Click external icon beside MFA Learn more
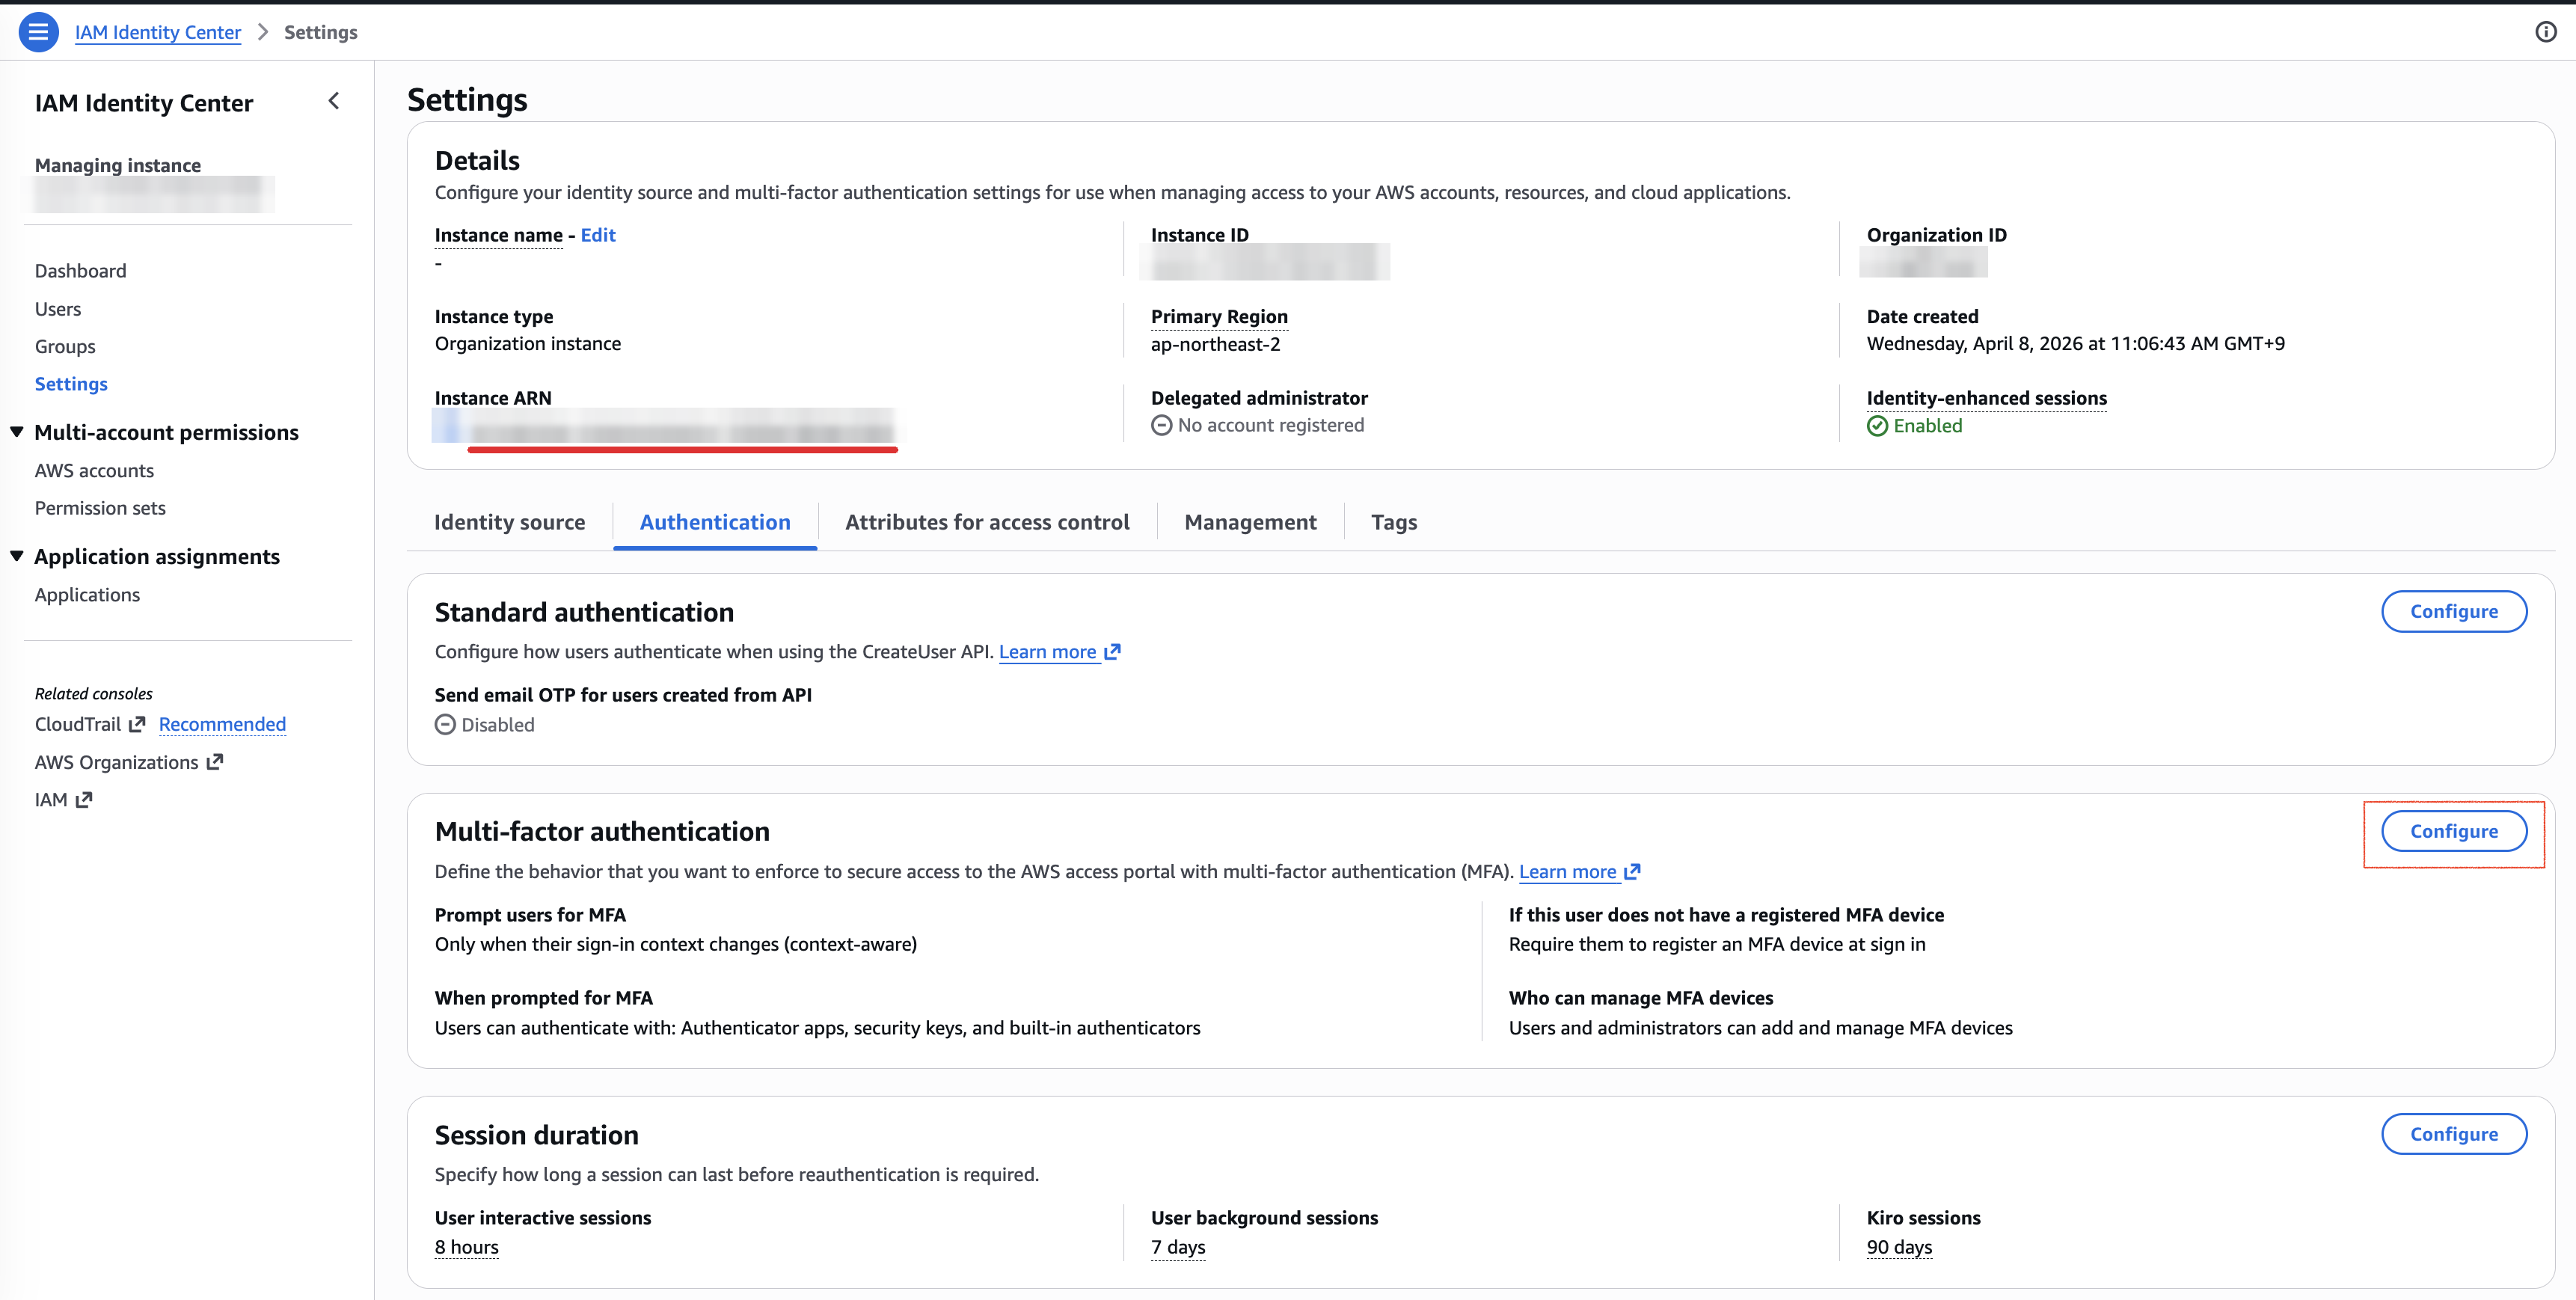The width and height of the screenshot is (2576, 1300). [1632, 872]
